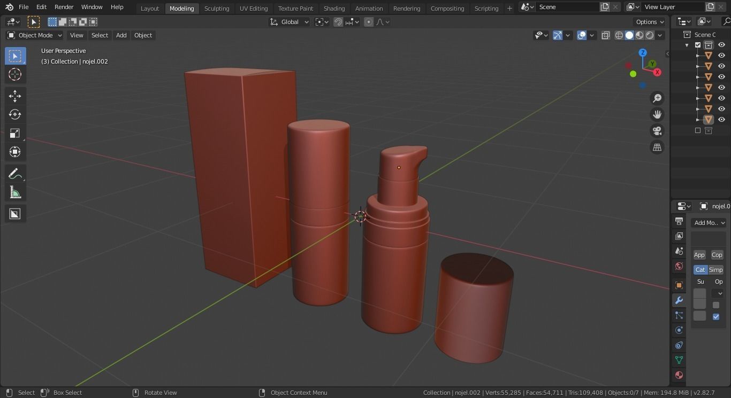Collapse the collection tree triangle in outliner
The image size is (731, 398).
tap(687, 45)
